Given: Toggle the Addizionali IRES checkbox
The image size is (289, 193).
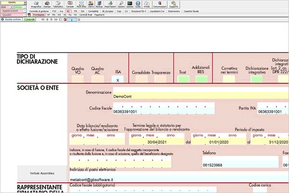Looking at the screenshot, I should tap(201, 79).
